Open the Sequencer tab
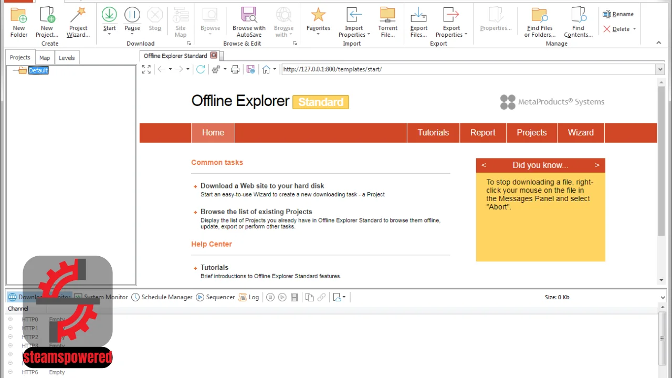Screen dimensions: 672x378 tap(215, 297)
